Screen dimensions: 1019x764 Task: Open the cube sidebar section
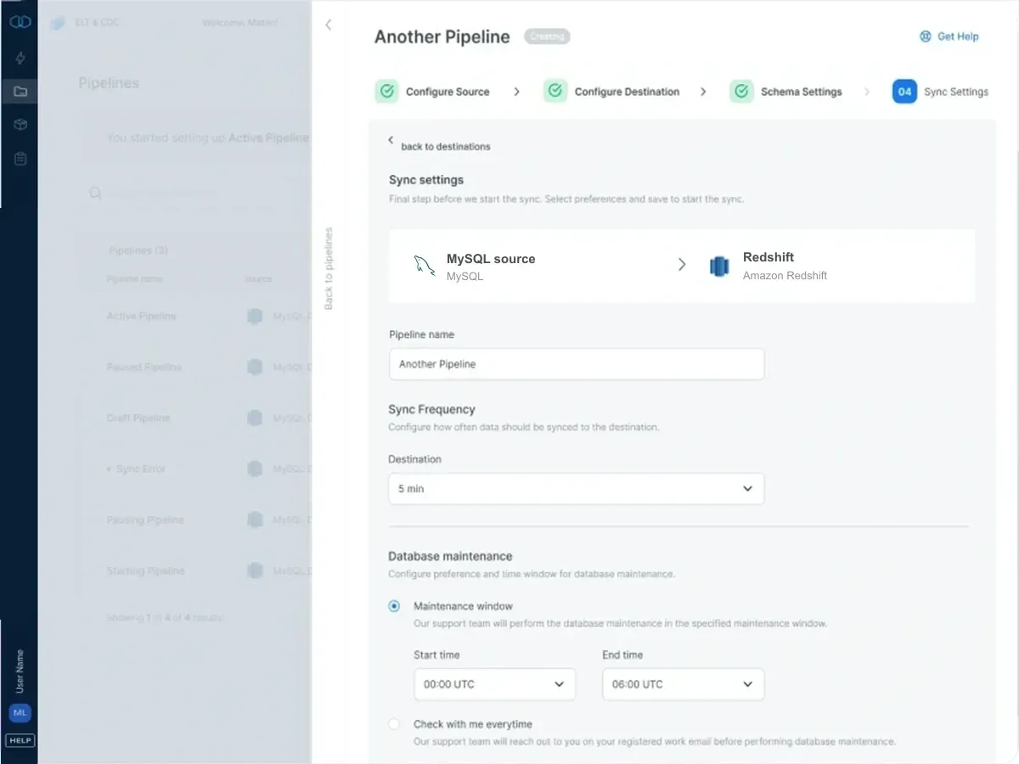20,125
